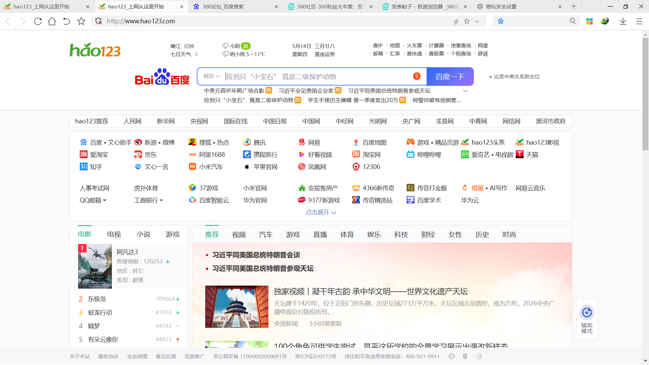Image resolution: width=649 pixels, height=365 pixels.
Task: Open 天坛 video thumbnail image
Action: tap(237, 307)
